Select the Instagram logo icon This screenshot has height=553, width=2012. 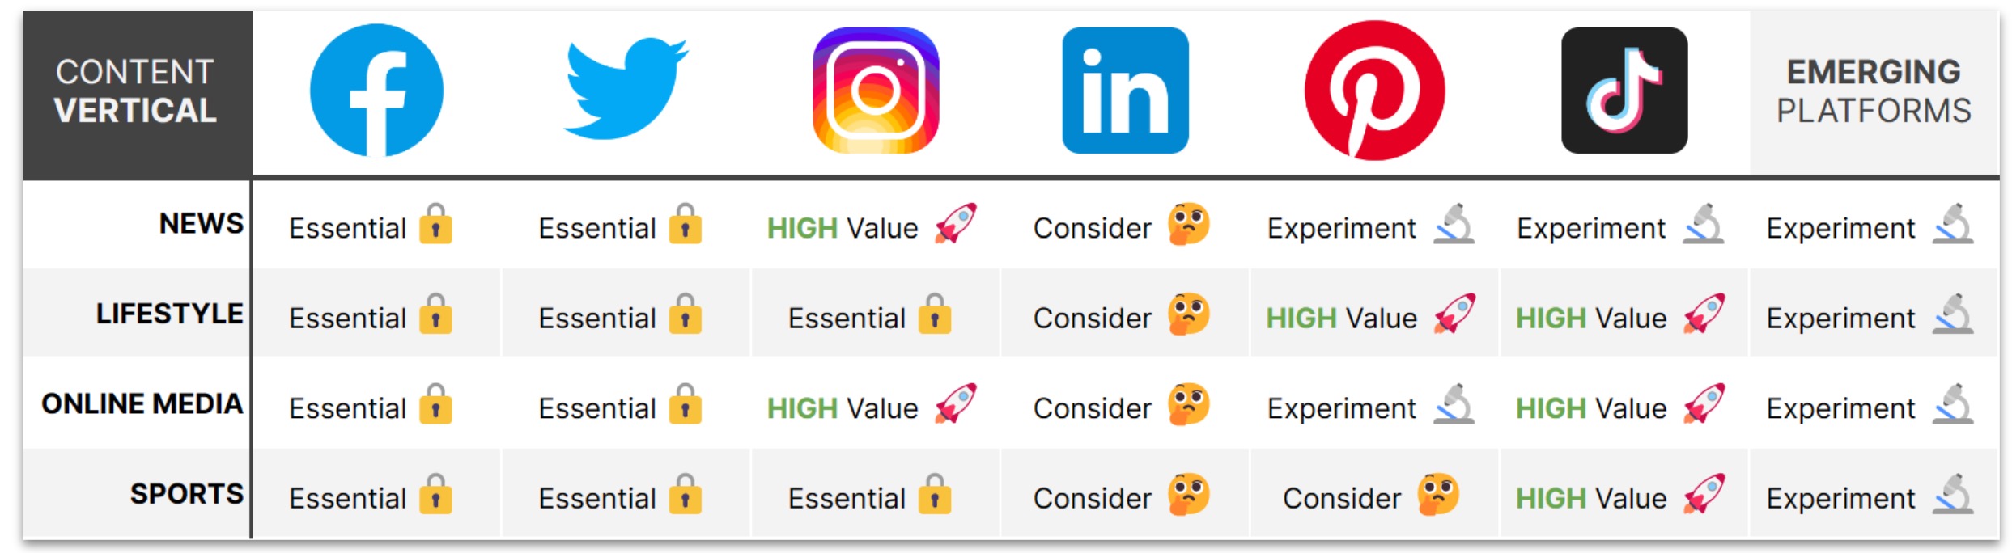point(876,91)
